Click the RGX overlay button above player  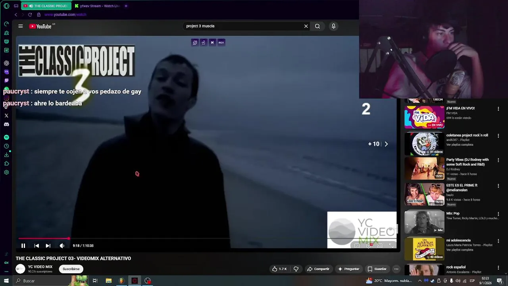(x=221, y=43)
